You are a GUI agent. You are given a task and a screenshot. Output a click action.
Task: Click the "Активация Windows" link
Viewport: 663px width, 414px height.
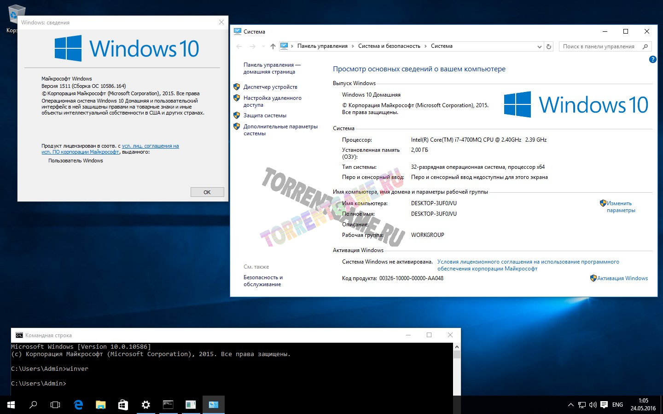click(x=622, y=278)
